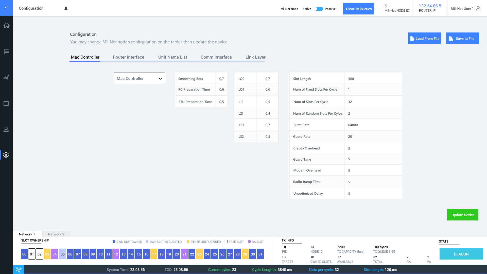Click the Other Units Owned legend swatch
The height and width of the screenshot is (274, 487).
[188, 242]
